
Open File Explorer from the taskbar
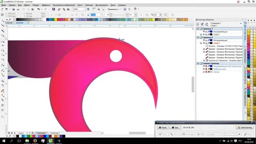[27, 141]
